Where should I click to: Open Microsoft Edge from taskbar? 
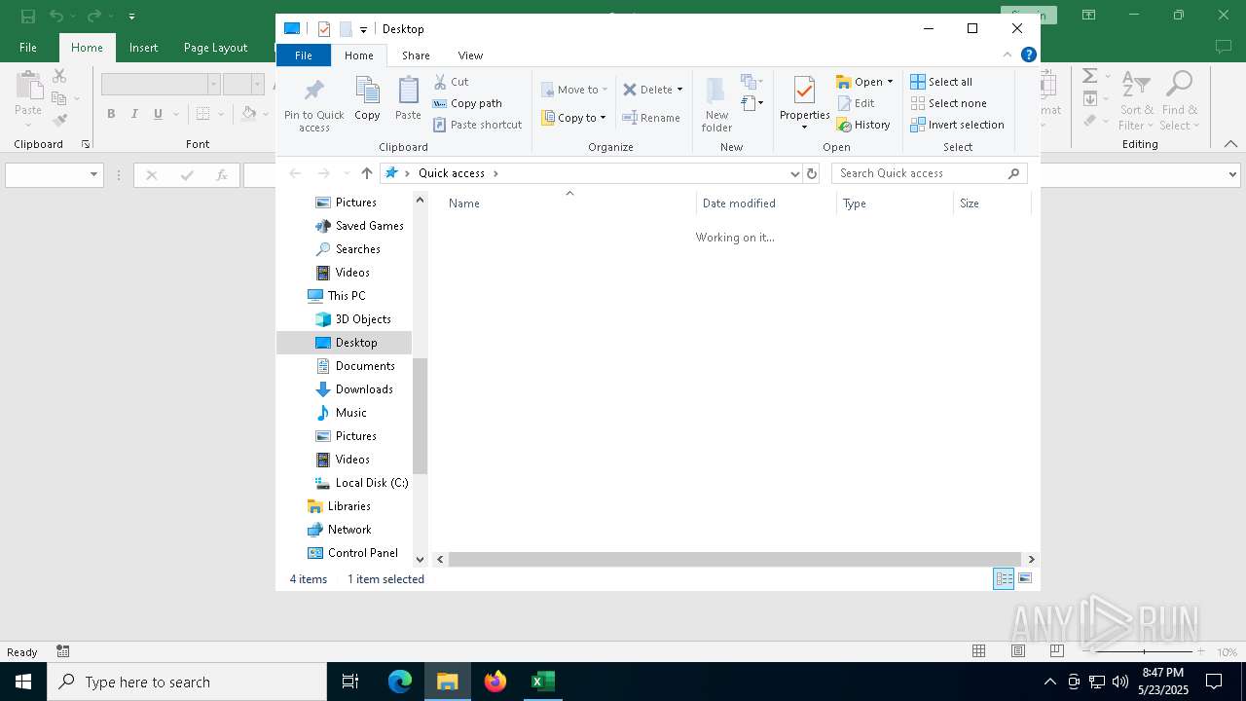(x=400, y=682)
